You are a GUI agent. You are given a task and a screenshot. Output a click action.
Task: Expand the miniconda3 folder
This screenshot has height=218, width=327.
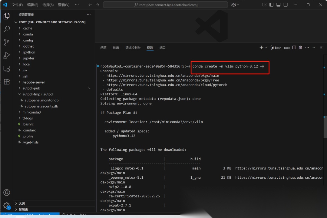click(54, 112)
